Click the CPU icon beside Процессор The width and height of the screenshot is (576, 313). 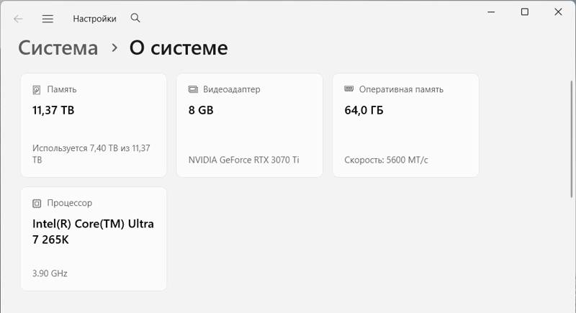pos(37,204)
